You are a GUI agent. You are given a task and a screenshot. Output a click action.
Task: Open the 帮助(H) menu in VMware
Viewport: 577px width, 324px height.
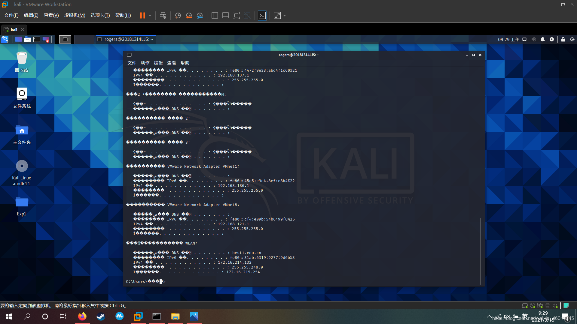(x=123, y=15)
